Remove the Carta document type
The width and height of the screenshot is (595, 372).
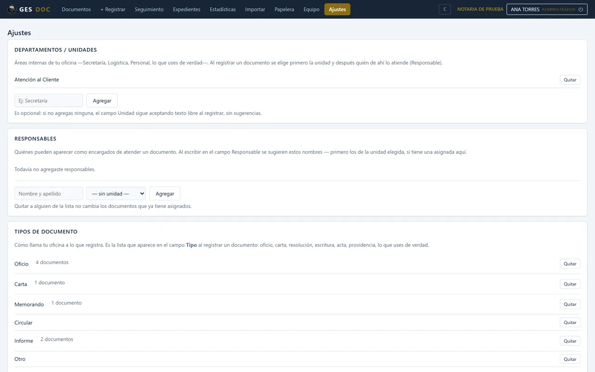pos(570,284)
